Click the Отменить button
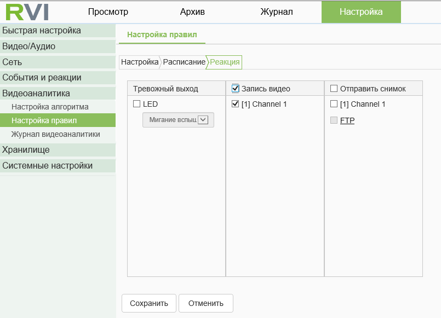 tap(206, 303)
